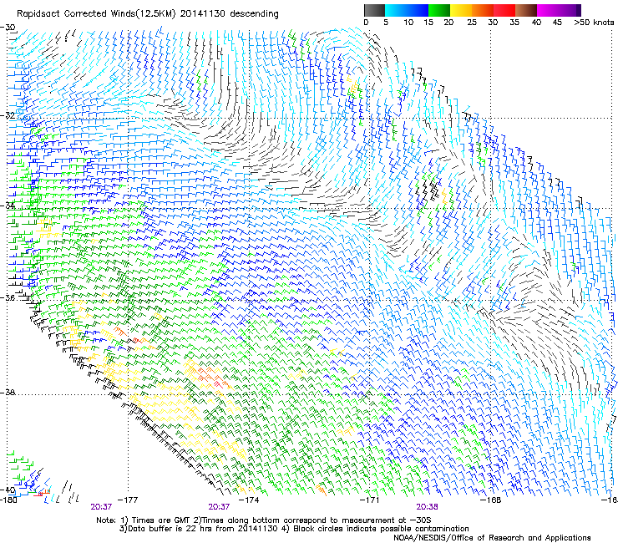Click the "NOAA/NESDIS/Office of Research and Applications" credit

[492, 537]
